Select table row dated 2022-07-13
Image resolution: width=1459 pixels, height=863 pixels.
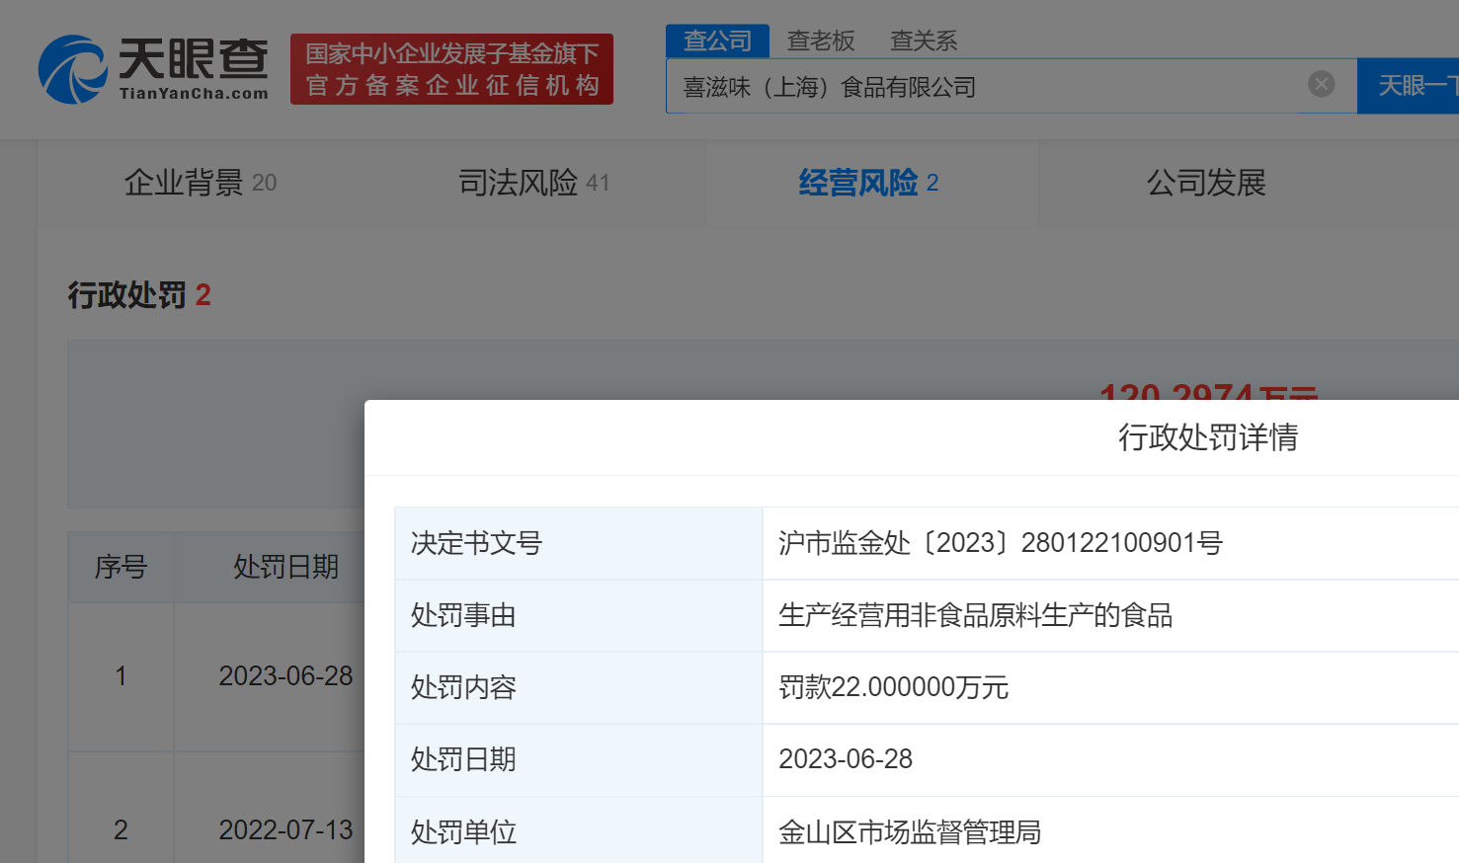285,829
